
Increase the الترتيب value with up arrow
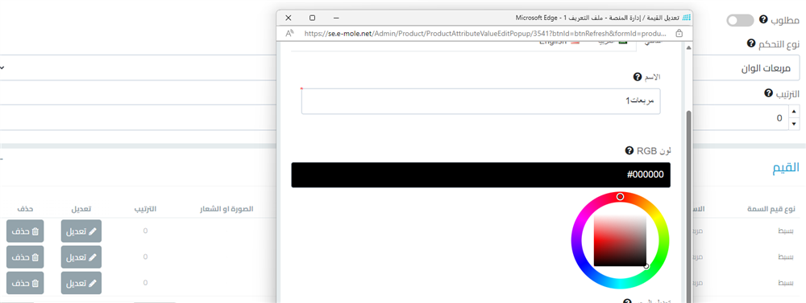click(794, 111)
